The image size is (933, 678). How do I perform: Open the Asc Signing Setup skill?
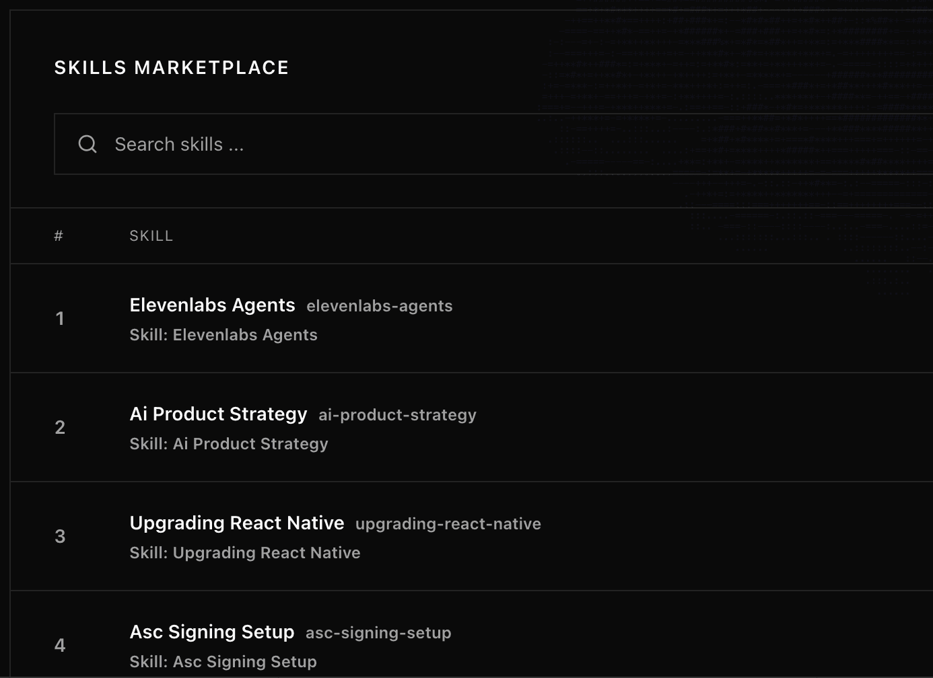(x=212, y=632)
